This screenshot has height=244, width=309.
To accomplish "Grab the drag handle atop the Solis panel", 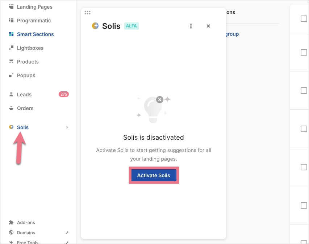I will [x=87, y=12].
